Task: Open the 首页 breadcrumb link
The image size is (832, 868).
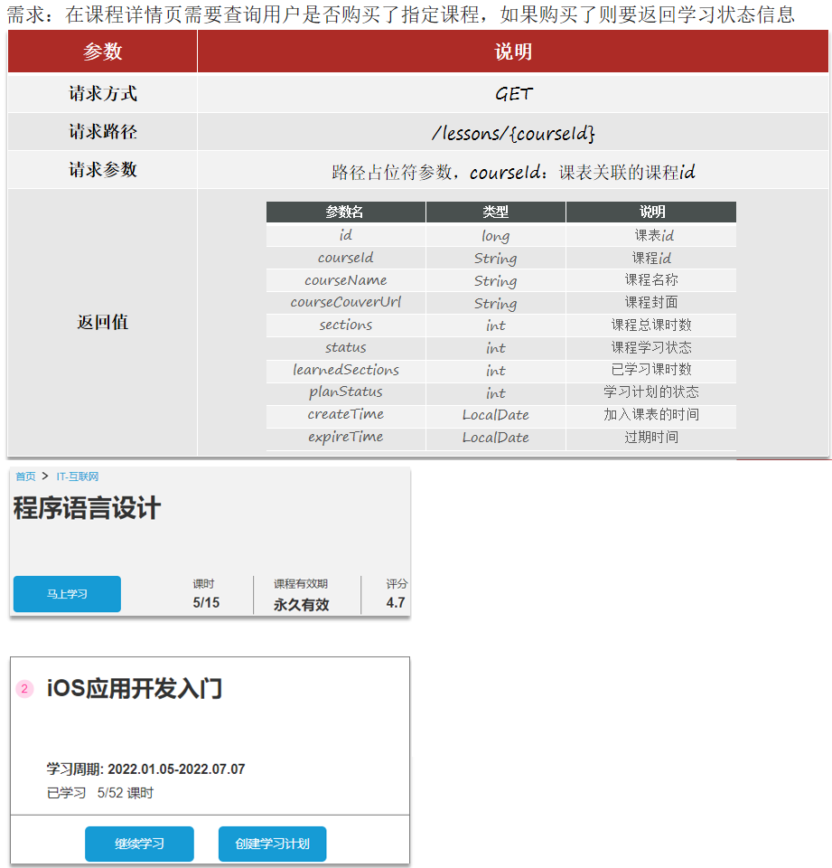Action: pyautogui.click(x=25, y=476)
